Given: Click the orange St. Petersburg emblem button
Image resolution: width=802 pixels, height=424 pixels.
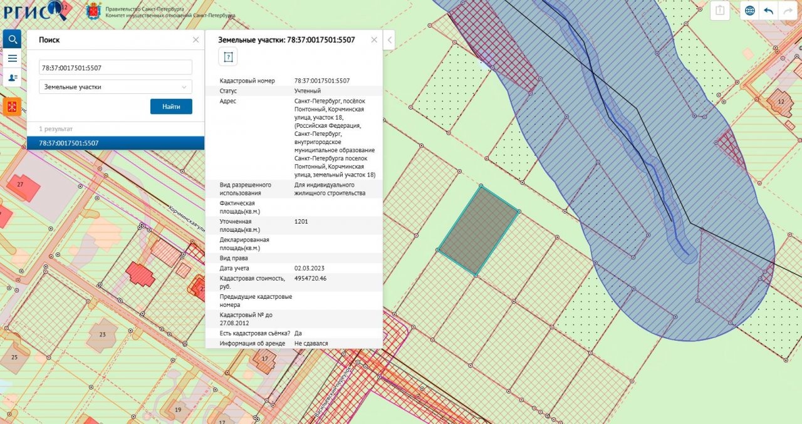Looking at the screenshot, I should pyautogui.click(x=13, y=106).
